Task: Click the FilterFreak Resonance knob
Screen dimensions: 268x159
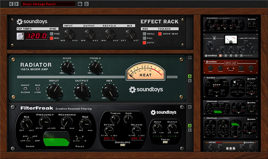Action: tap(67, 122)
